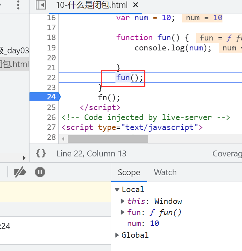The width and height of the screenshot is (242, 251).
Task: Click line number 19 in the gutter
Action: tap(51, 47)
